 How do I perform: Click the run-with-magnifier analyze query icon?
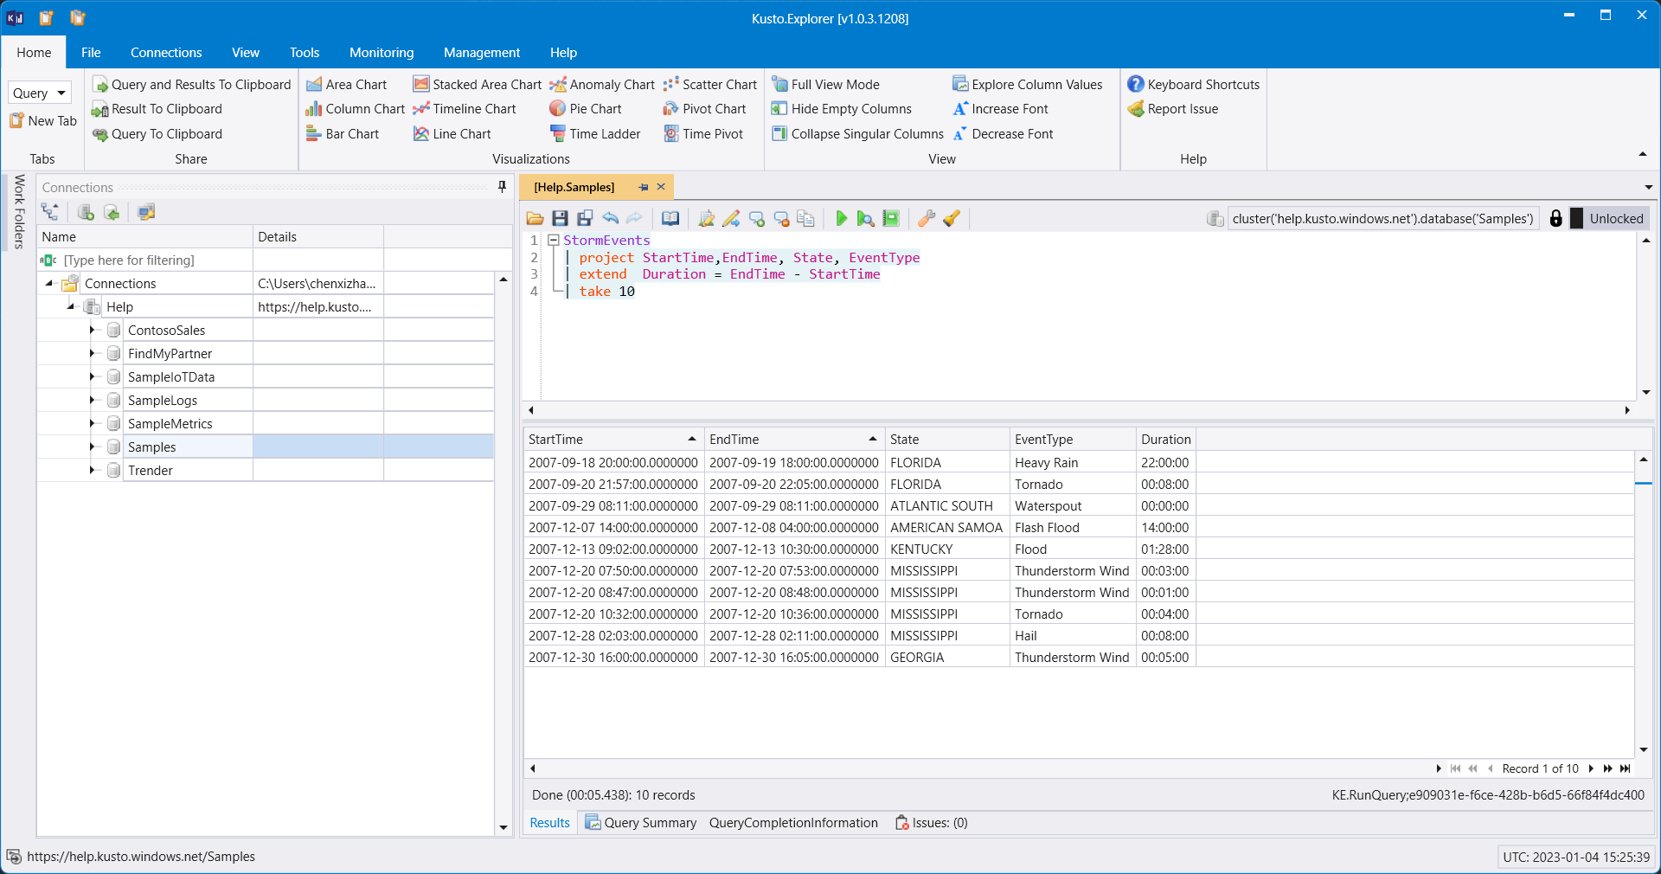click(x=865, y=219)
